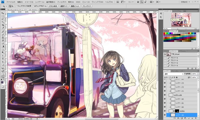Switch to the スタイル tab

[x=181, y=31]
